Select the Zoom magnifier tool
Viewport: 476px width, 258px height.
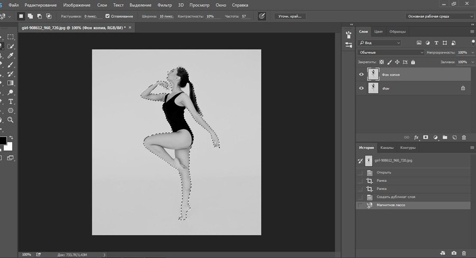[x=11, y=120]
